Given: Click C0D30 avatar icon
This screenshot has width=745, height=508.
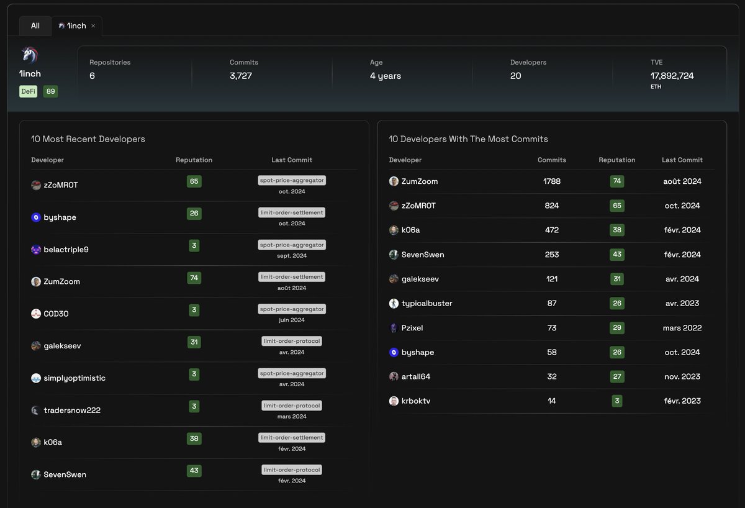Looking at the screenshot, I should [36, 314].
